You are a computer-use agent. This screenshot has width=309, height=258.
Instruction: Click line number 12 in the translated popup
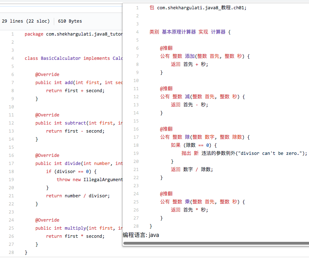[136, 97]
